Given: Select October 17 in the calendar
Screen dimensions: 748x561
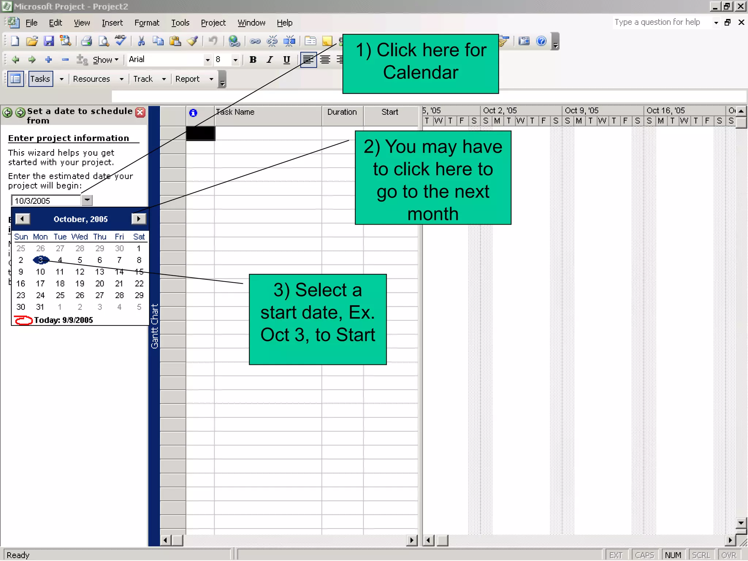Looking at the screenshot, I should click(x=40, y=283).
